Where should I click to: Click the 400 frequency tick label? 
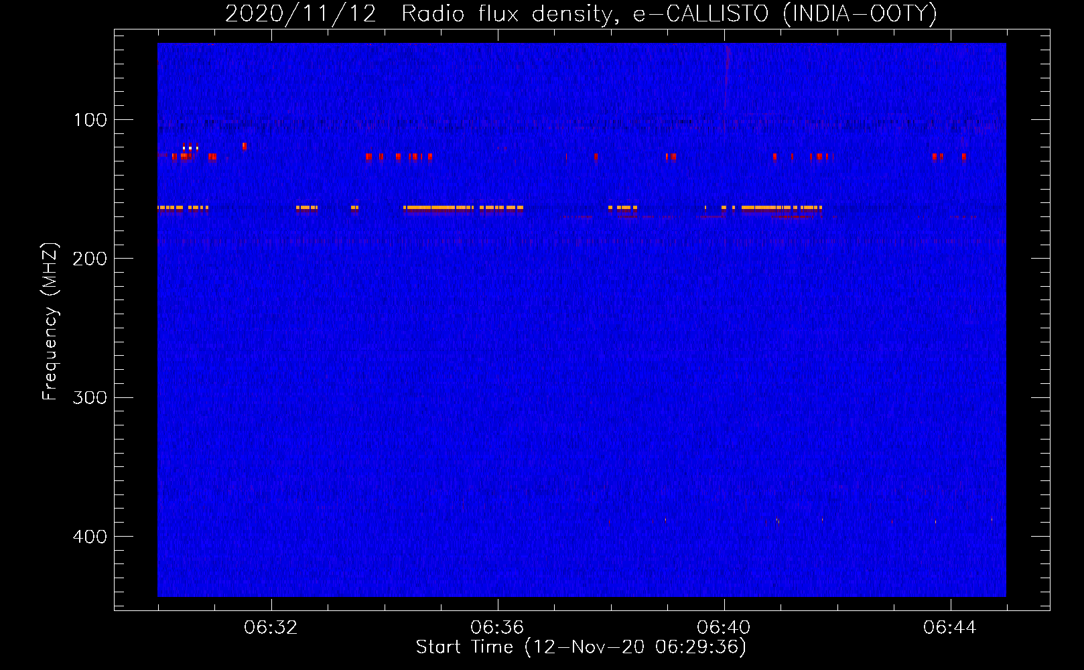tap(90, 537)
